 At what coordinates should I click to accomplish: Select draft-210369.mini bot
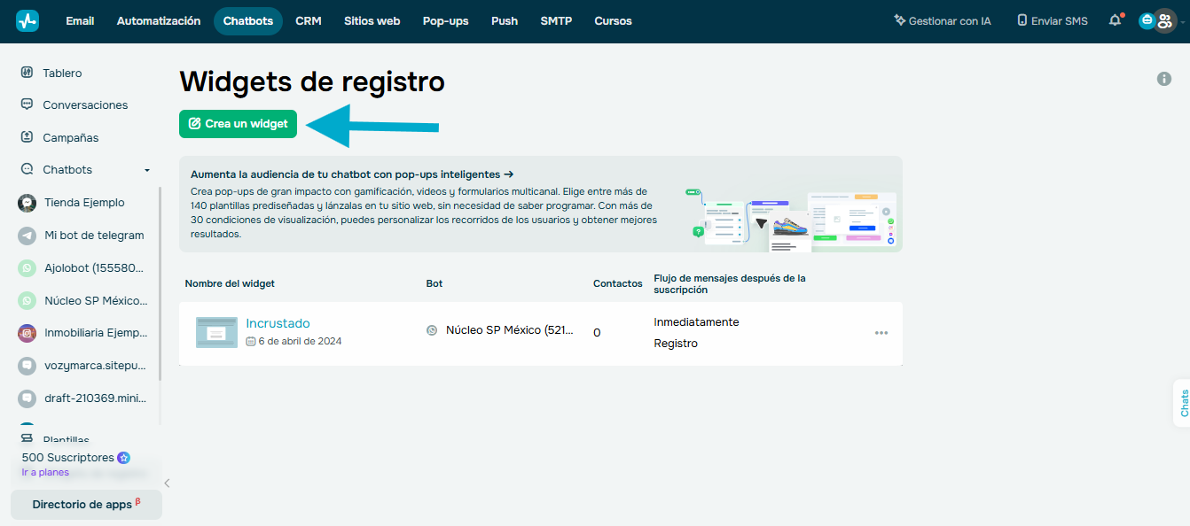[96, 398]
